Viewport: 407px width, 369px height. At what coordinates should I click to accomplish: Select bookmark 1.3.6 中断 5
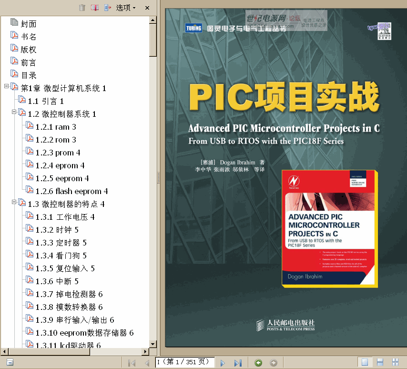pyautogui.click(x=57, y=281)
